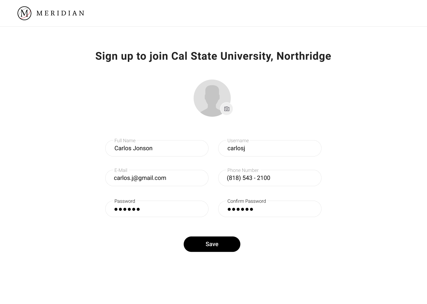
Task: Select the gray profile avatar placeholder
Action: [x=212, y=98]
